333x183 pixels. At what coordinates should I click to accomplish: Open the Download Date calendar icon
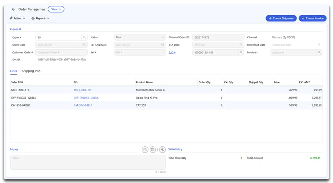(x=319, y=45)
